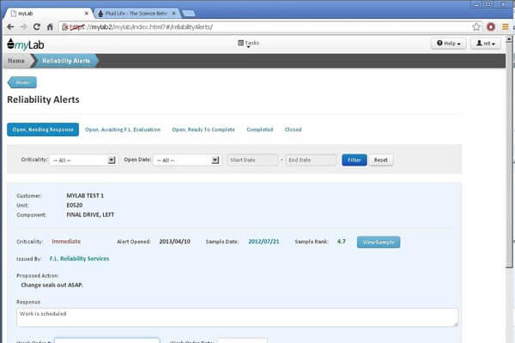Select the Completed alerts tab
The width and height of the screenshot is (515, 343).
259,129
